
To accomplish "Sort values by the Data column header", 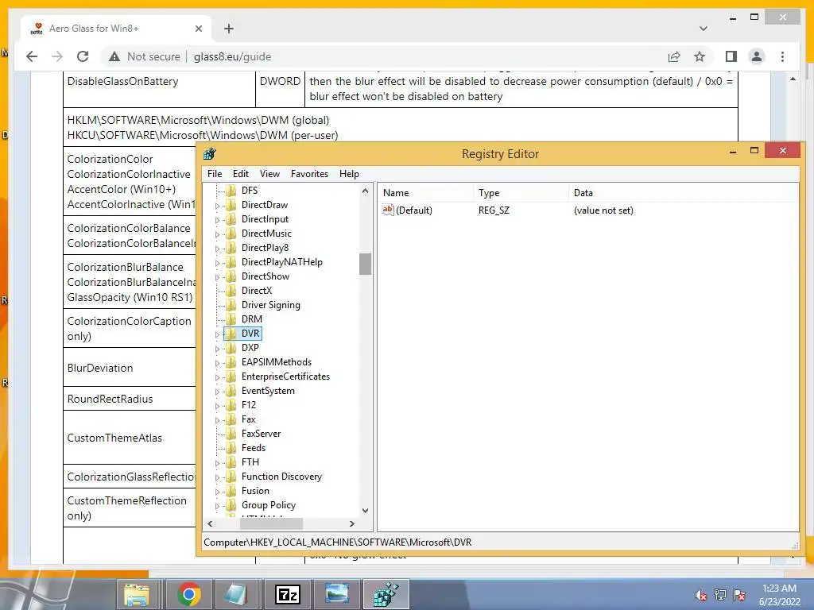I will point(683,192).
